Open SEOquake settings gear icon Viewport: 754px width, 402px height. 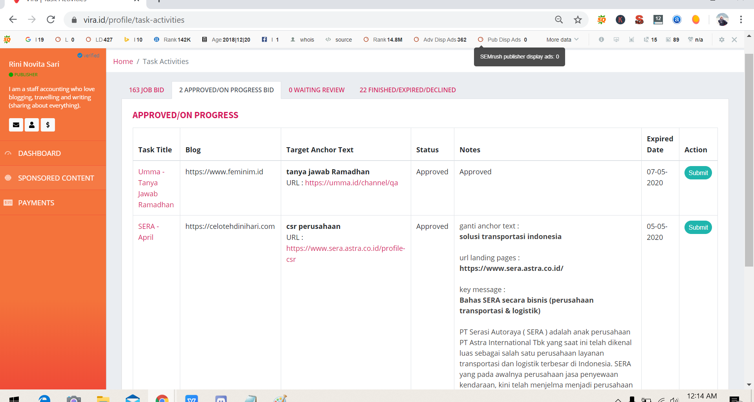click(722, 40)
